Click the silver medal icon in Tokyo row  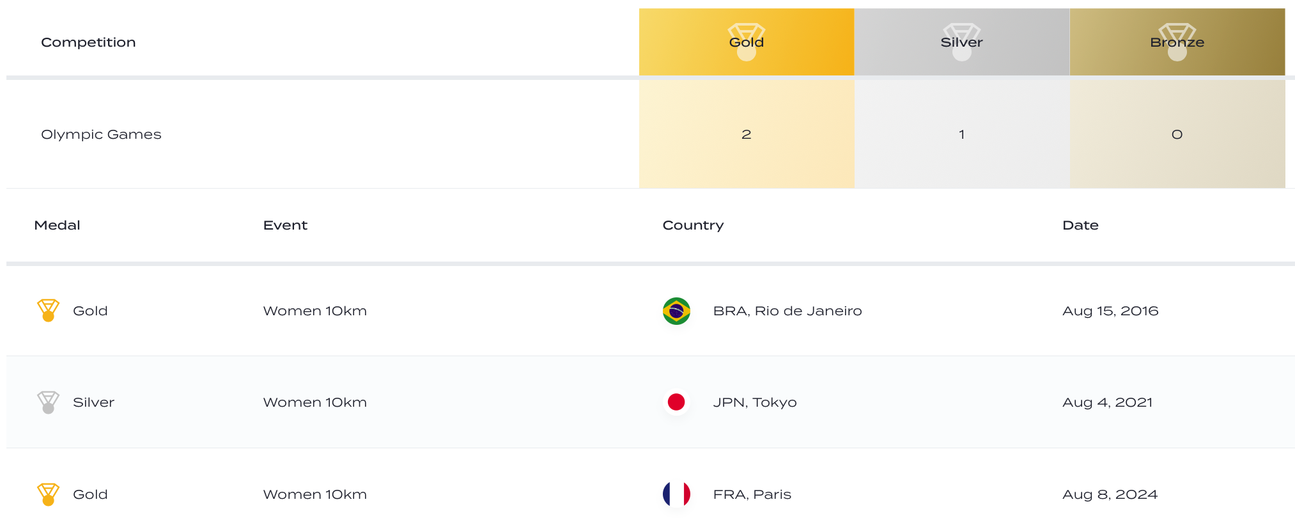click(x=48, y=402)
